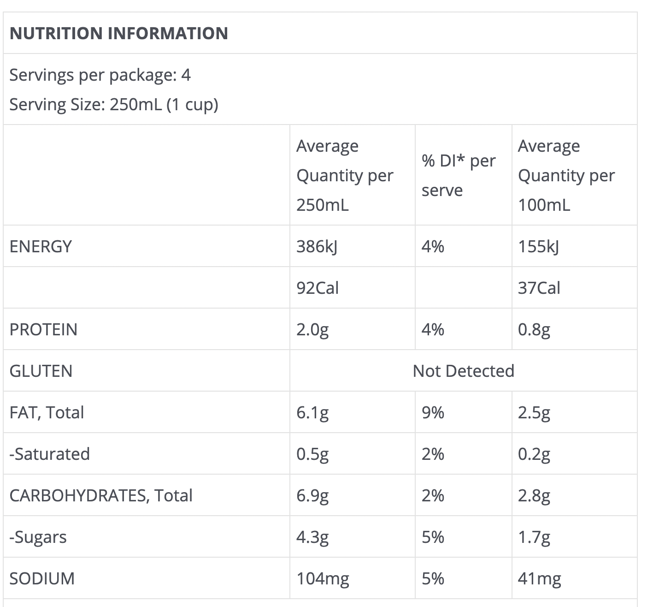
Task: Click the % DI* per serve header
Action: click(x=459, y=175)
